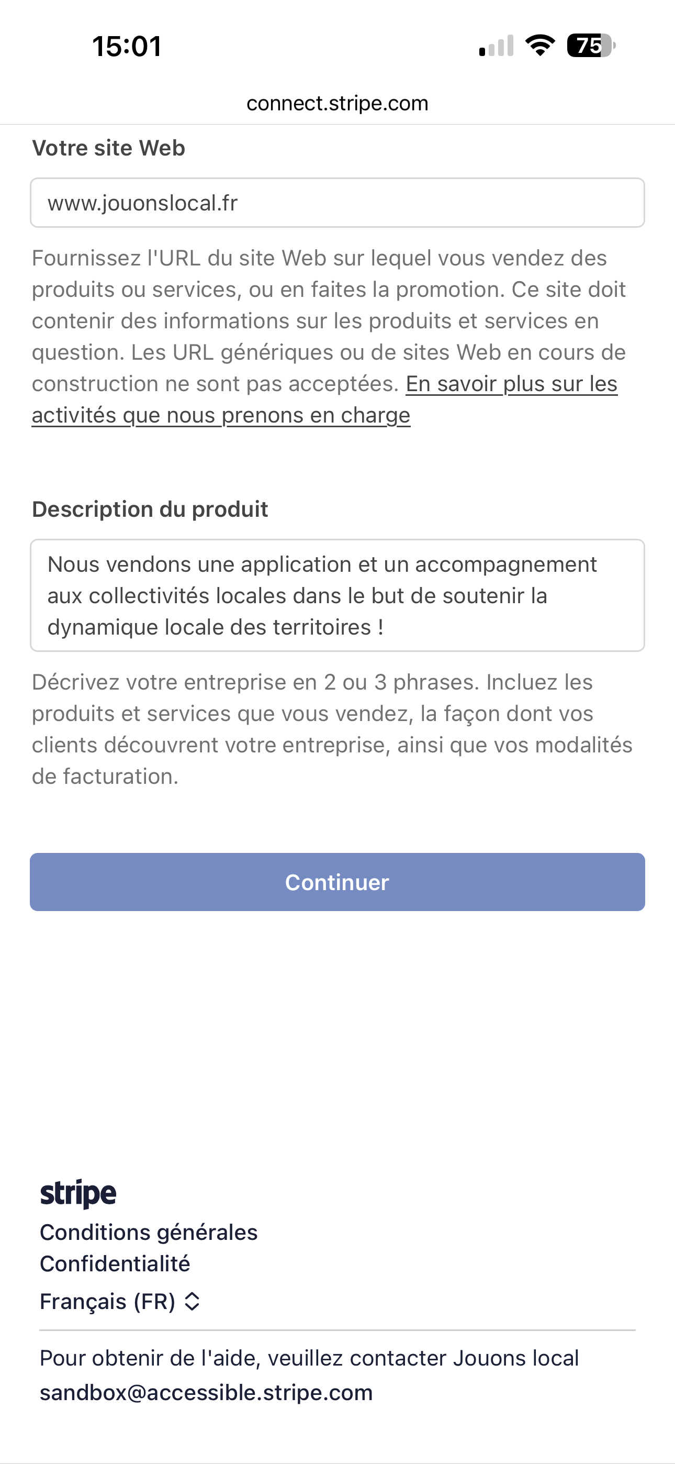Tap the battery level indicator

coord(591,46)
